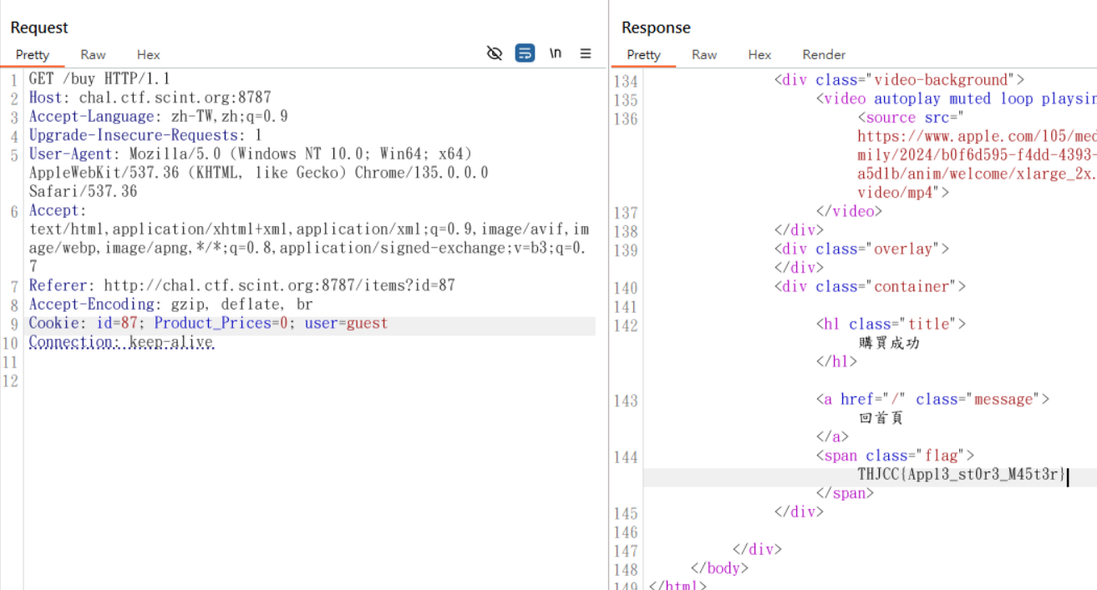Click the div class="video-background" line
The width and height of the screenshot is (1097, 590).
coord(899,80)
